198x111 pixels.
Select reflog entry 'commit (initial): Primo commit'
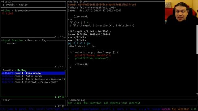click(x=33, y=82)
